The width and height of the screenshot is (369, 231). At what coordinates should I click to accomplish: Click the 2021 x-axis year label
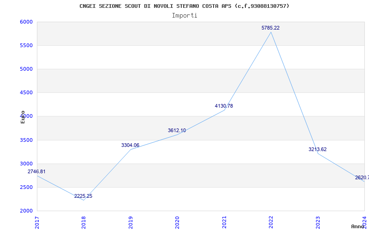[x=224, y=222]
